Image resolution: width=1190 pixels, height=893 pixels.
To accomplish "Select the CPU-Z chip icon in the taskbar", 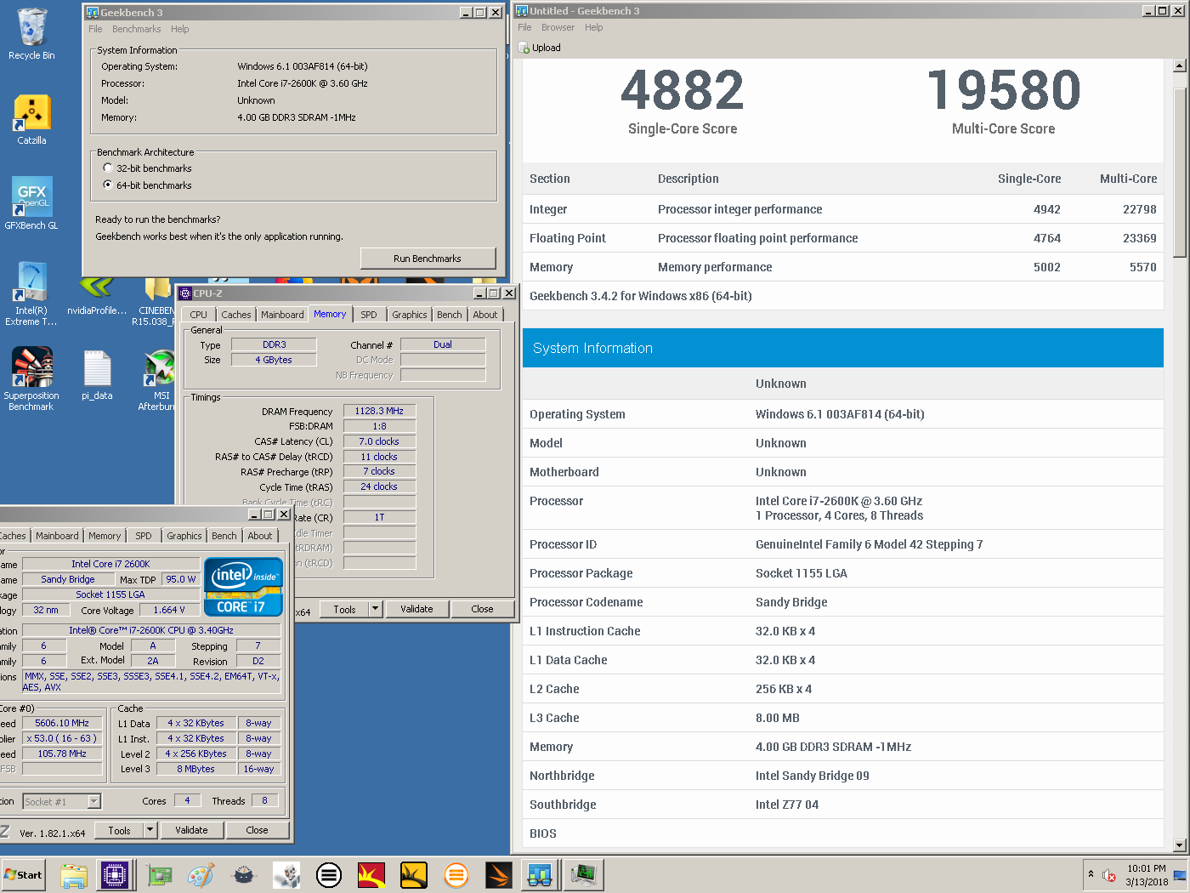I will click(x=115, y=874).
